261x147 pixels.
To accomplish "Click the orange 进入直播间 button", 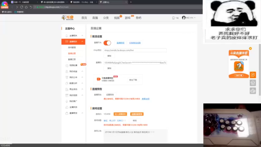I will coord(120,114).
